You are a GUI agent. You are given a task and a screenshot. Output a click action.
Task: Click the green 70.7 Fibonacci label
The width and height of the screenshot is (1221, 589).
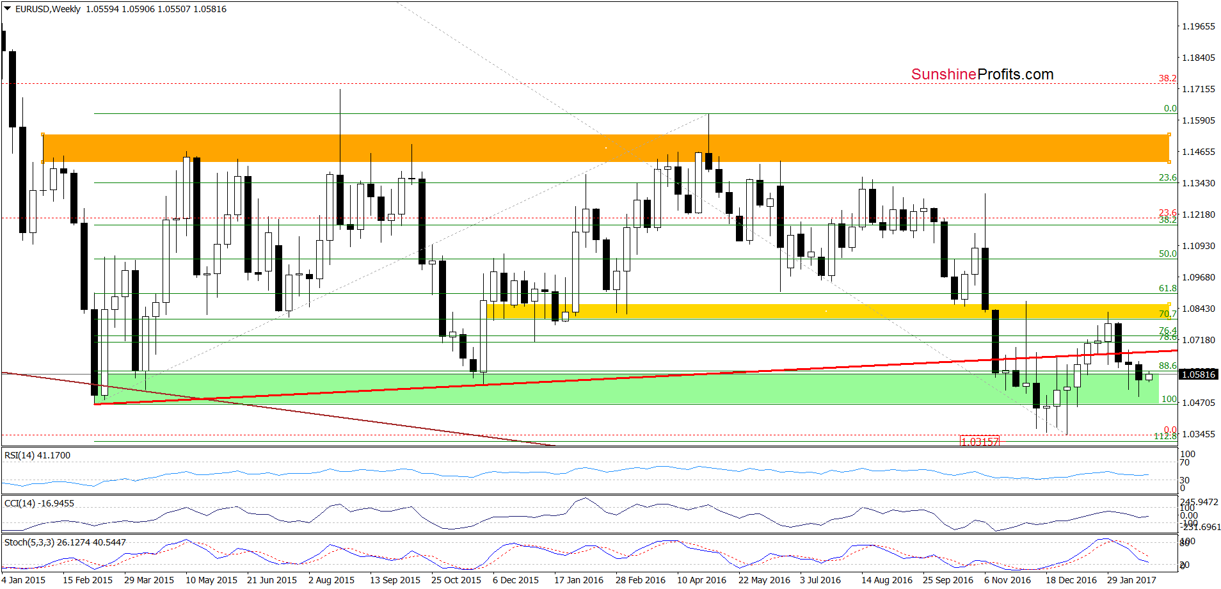point(1167,314)
